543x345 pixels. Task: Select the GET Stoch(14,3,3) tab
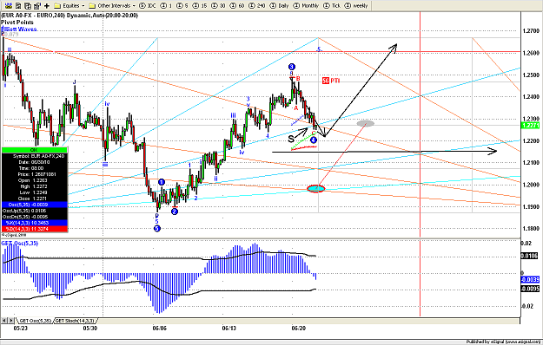tap(75, 321)
